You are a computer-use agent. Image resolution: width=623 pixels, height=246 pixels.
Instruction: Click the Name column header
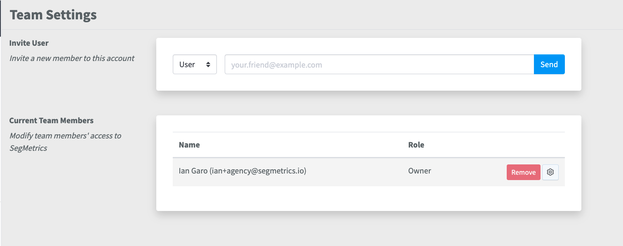point(189,145)
